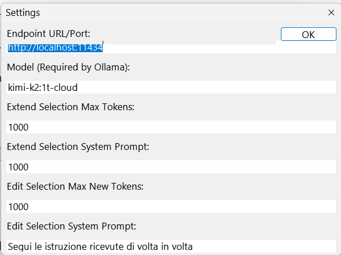Click the 1000 value under Edit Selection Max New Tokens
Image resolution: width=341 pixels, height=255 pixels.
pos(18,207)
